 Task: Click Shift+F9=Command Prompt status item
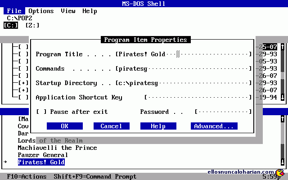[x=95, y=176]
